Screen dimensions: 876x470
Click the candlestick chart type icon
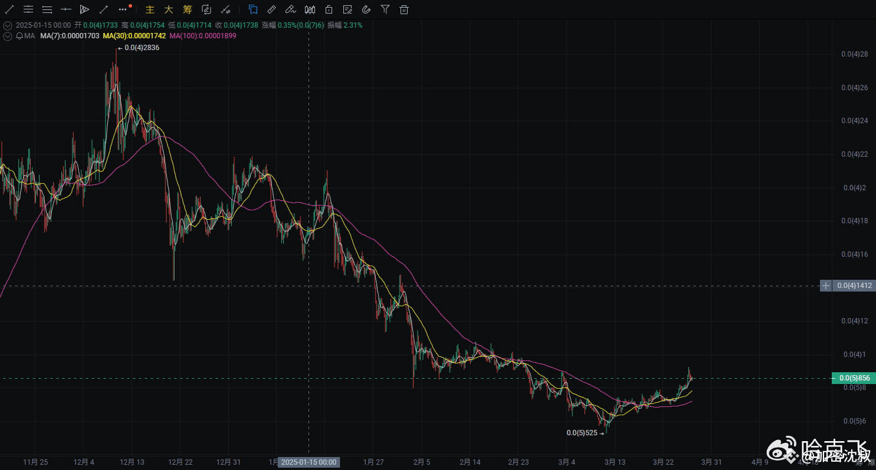pos(310,9)
